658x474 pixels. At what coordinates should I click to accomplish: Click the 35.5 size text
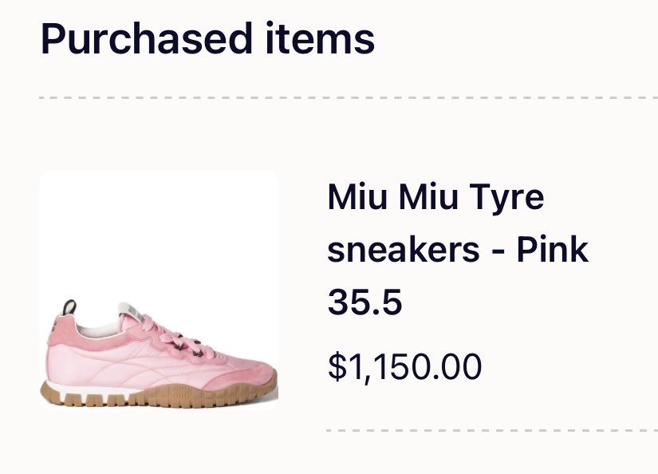pos(364,302)
